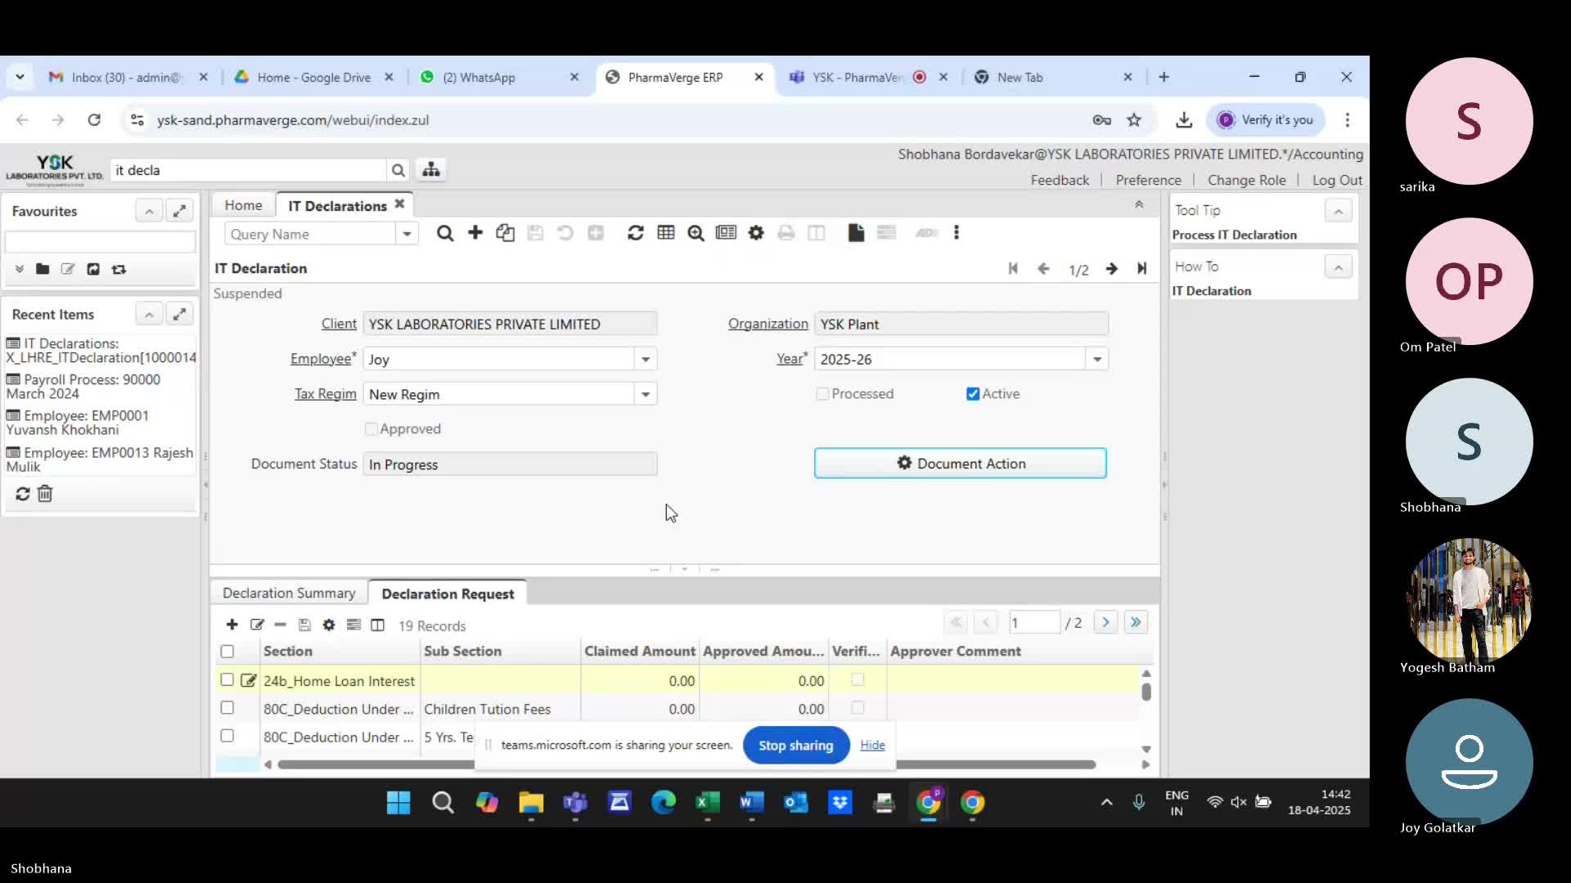1571x883 pixels.
Task: Open the Employee dropdown
Action: (646, 359)
